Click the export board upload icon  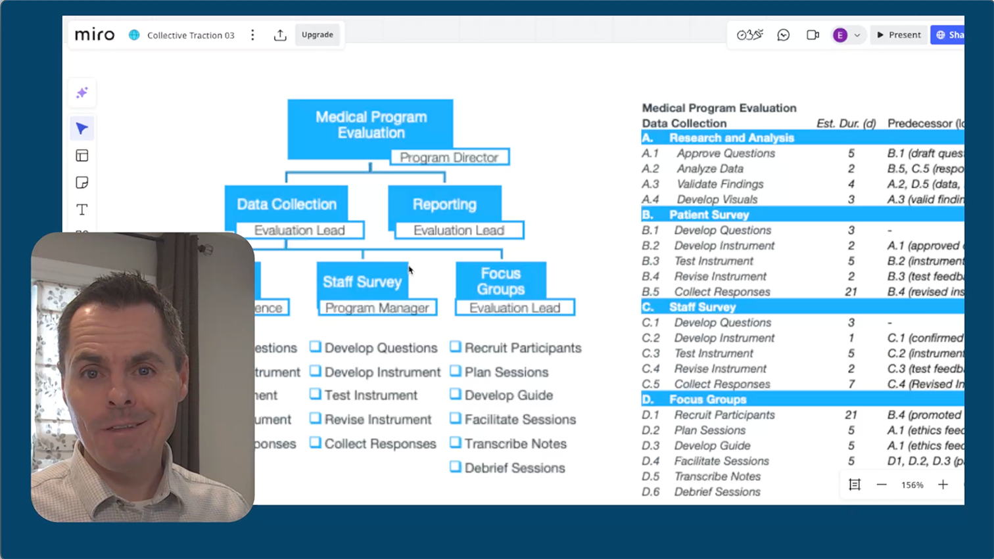point(280,35)
